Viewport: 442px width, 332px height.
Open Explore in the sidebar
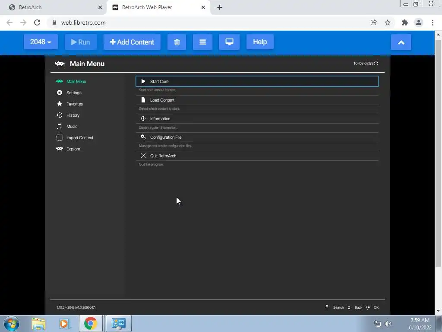coord(73,149)
